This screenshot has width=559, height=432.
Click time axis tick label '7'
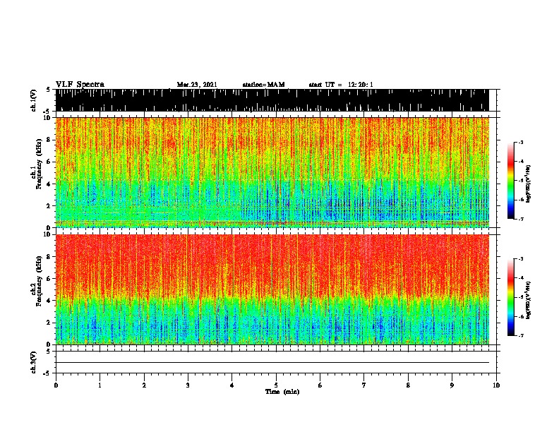(364, 385)
